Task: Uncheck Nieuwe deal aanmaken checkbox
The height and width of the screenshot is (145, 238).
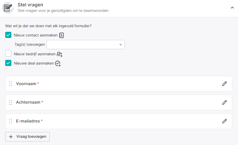Action: point(8,63)
